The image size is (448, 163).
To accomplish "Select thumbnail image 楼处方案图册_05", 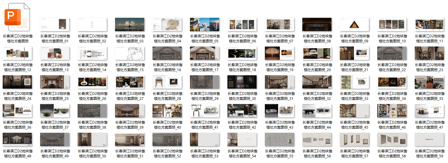I will pyautogui.click(x=205, y=24).
